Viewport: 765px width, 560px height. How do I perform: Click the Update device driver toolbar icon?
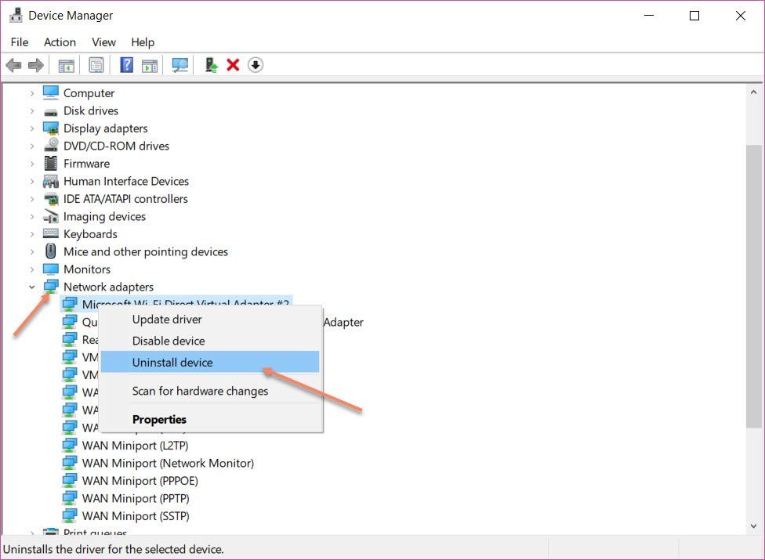(211, 65)
